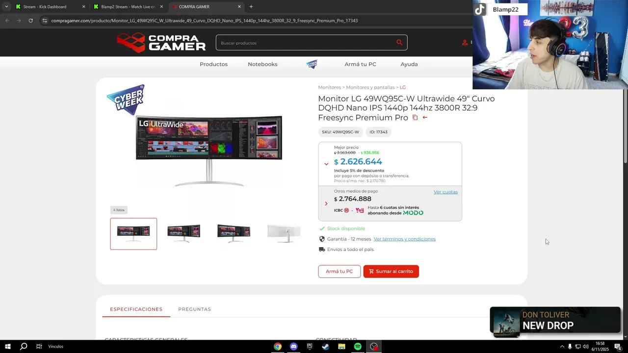Screen dimensions: 628x353
Task: Open the Cyber Week icon in navigation
Action: (x=312, y=64)
